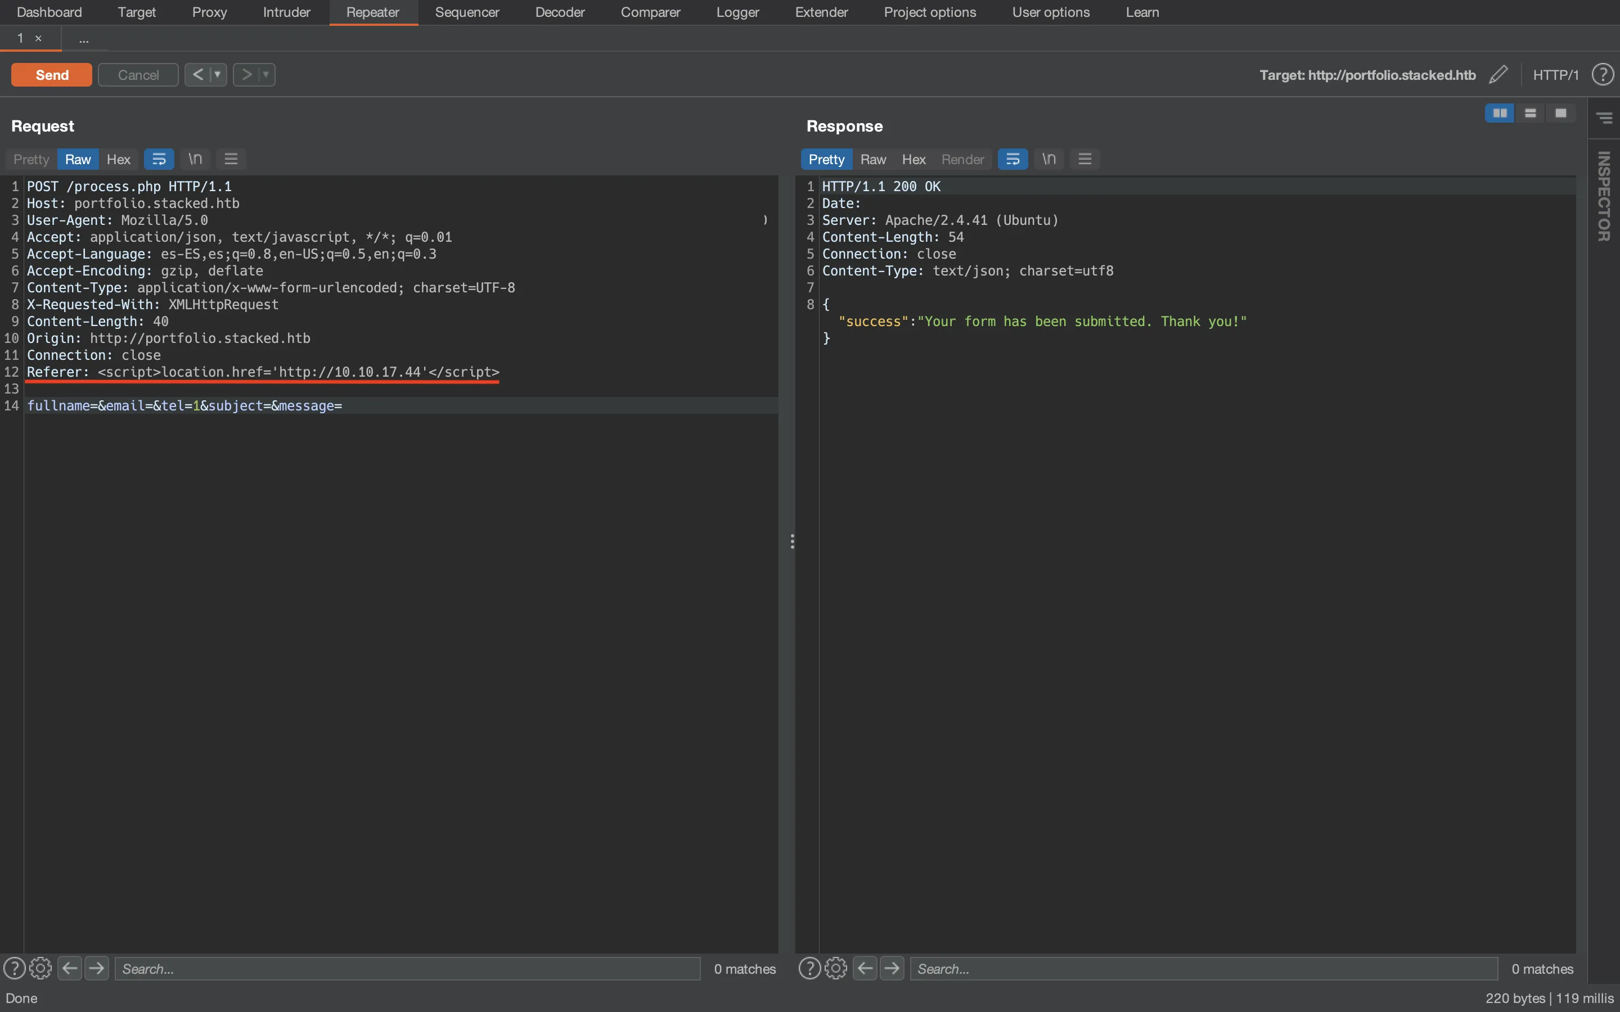
Task: Open the new Repeater tab ellipsis
Action: [x=84, y=39]
